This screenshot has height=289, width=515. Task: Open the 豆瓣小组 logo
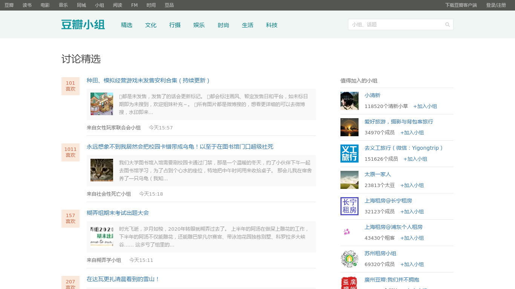83,25
